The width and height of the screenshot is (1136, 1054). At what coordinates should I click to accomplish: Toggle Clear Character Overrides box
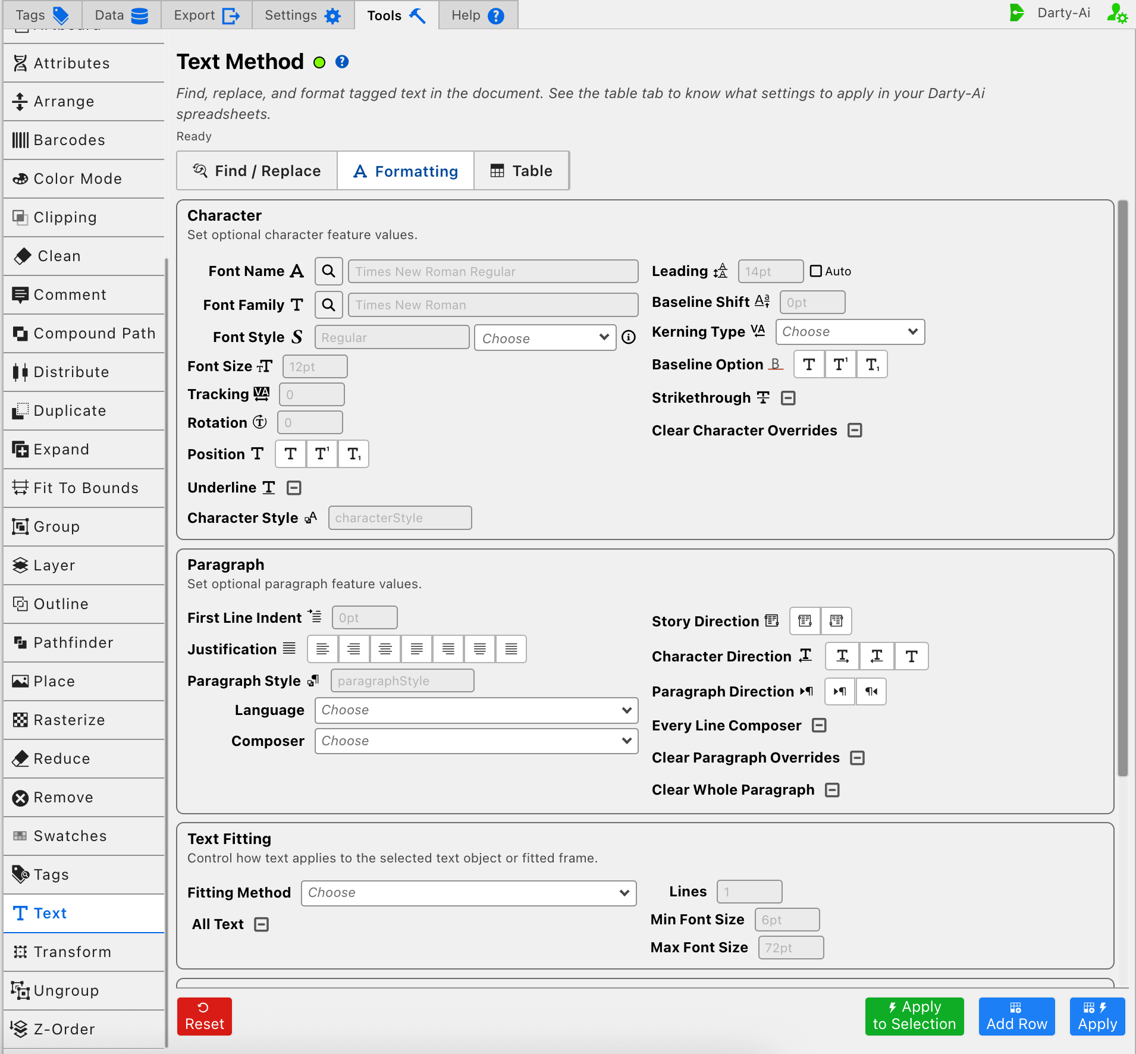tap(855, 430)
